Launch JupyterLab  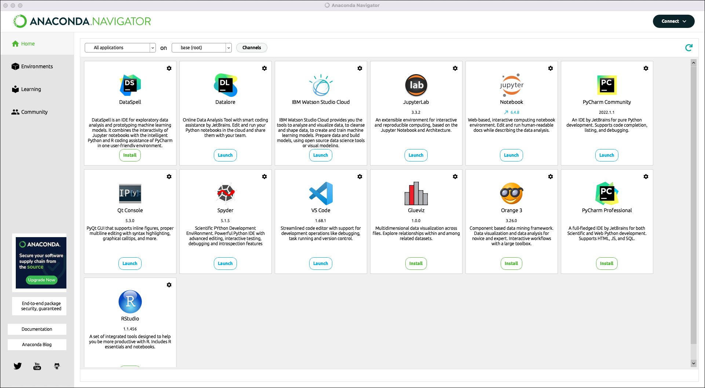click(416, 155)
